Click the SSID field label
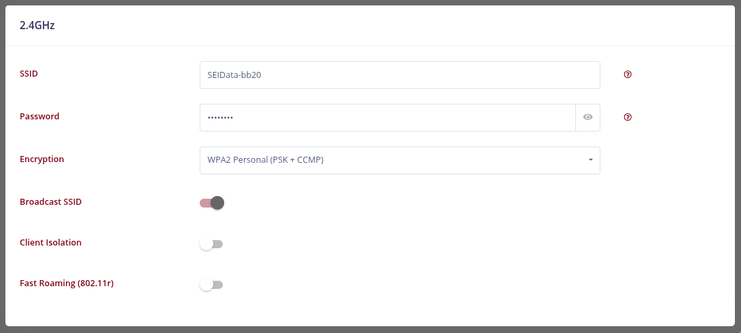This screenshot has width=741, height=333. [29, 73]
